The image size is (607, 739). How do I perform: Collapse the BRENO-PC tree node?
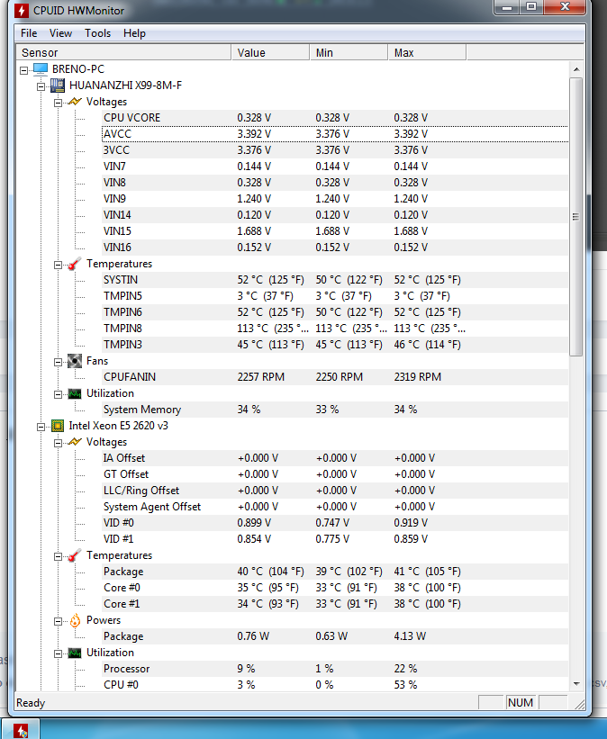click(x=24, y=70)
